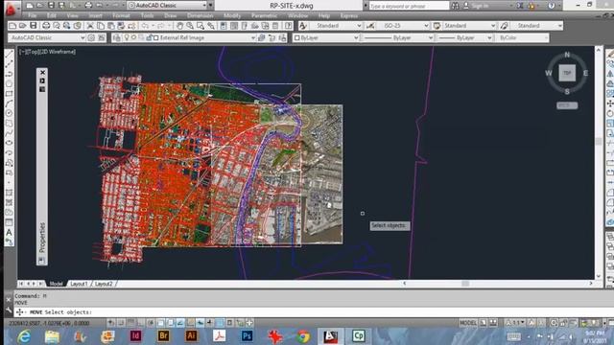Expand the ByLayer lineweight dropdown
The height and width of the screenshot is (345, 614).
tap(489, 38)
